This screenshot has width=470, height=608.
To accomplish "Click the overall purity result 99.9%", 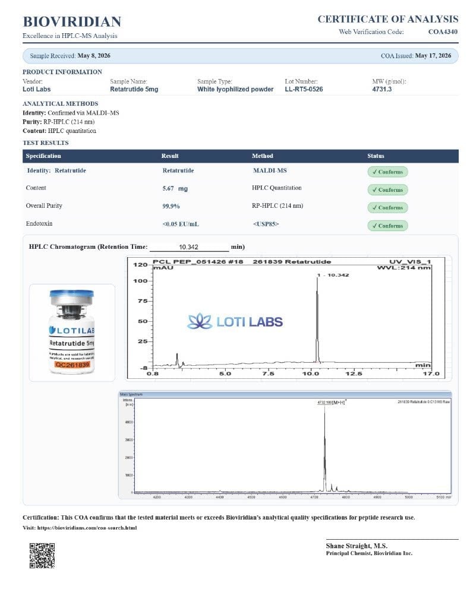I will pyautogui.click(x=171, y=206).
